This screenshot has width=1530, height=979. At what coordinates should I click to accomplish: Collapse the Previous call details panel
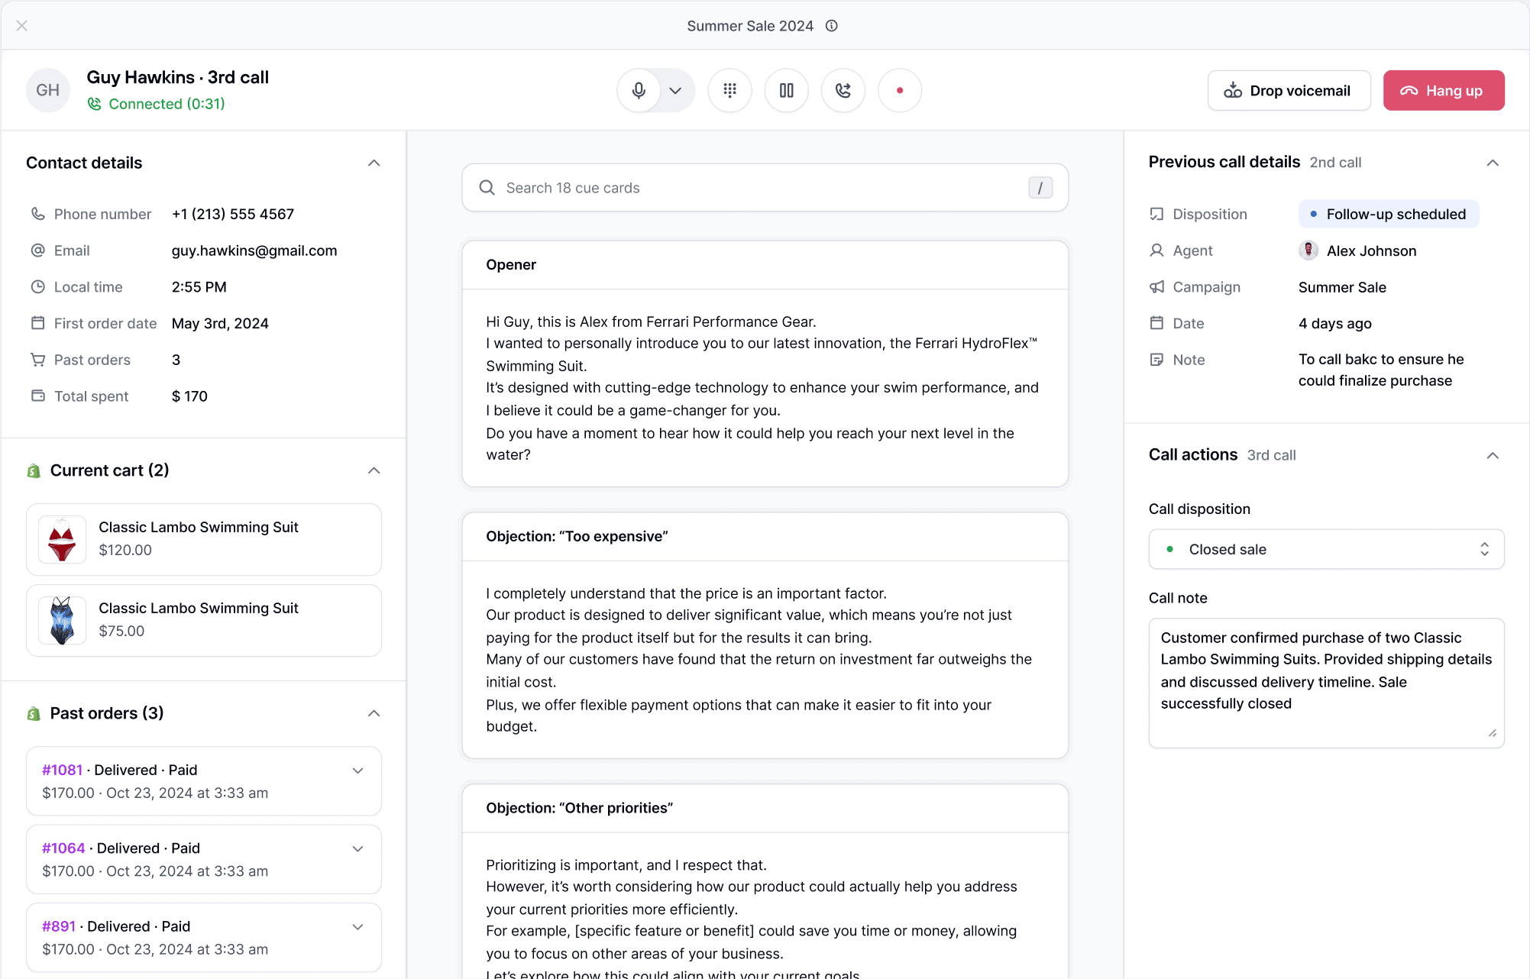1493,163
